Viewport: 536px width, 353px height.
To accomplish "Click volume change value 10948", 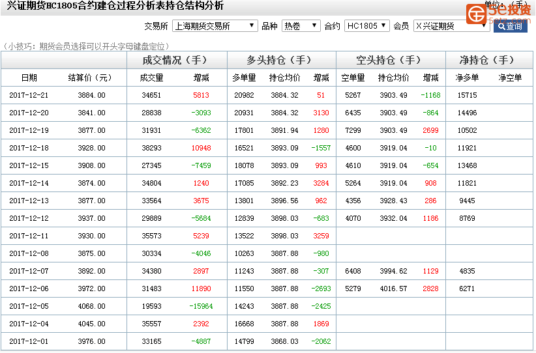I will (x=201, y=148).
